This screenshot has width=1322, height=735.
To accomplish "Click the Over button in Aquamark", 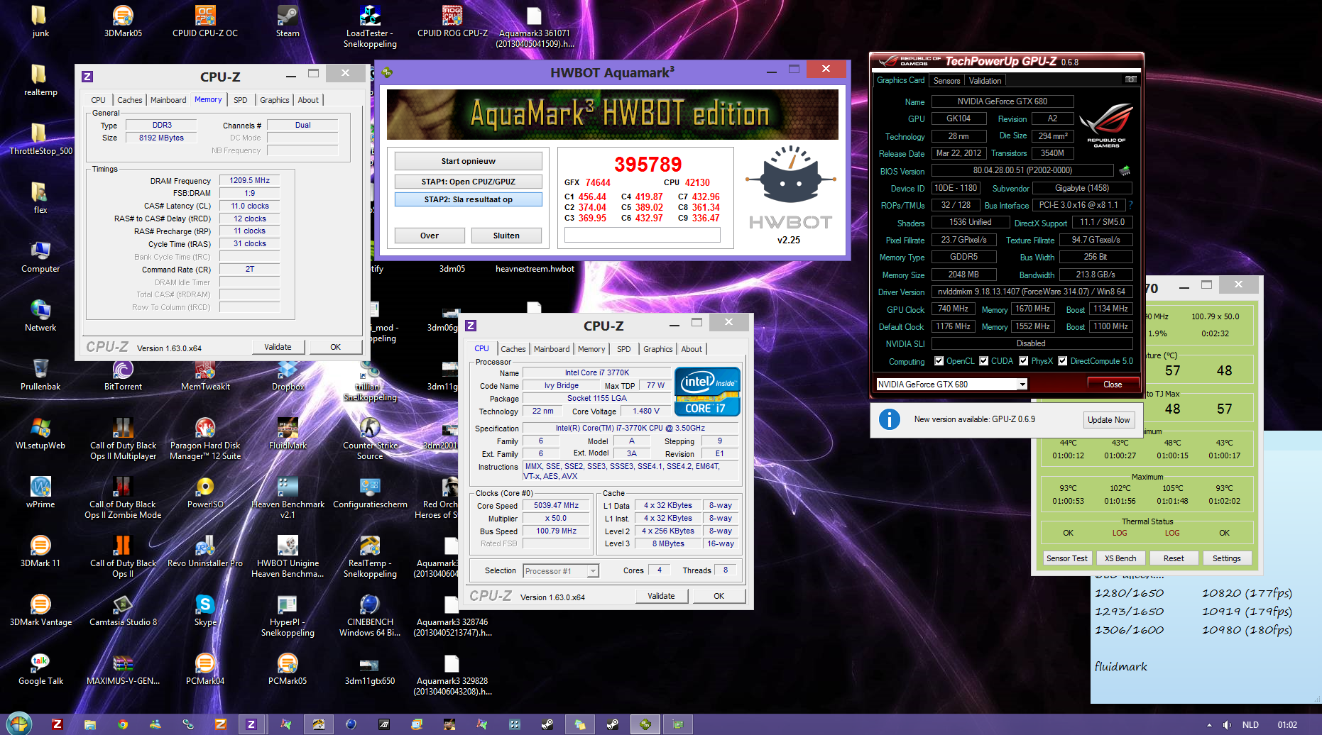I will 430,236.
